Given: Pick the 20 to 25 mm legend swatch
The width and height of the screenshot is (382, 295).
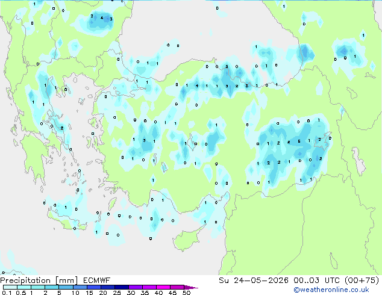Looking at the screenshot, I should coord(107,287).
